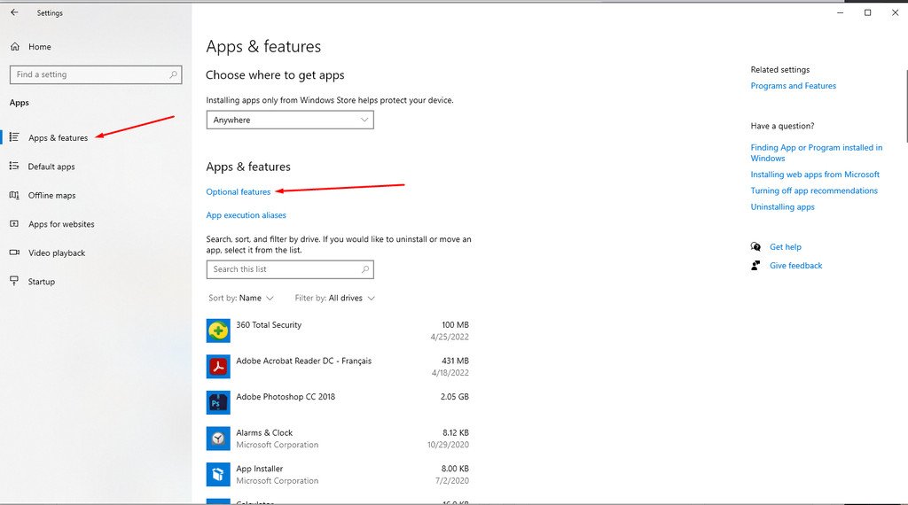Expand the Filter by All drives dropdown

[334, 299]
